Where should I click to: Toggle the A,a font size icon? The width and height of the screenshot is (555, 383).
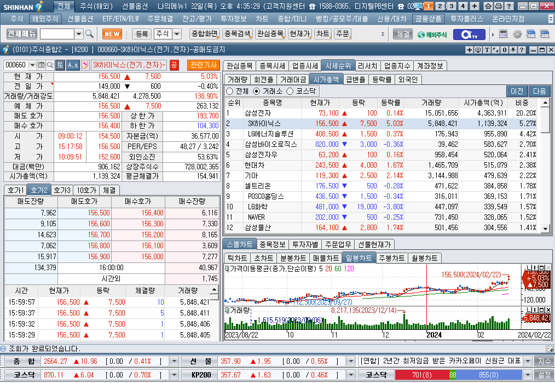tap(73, 65)
